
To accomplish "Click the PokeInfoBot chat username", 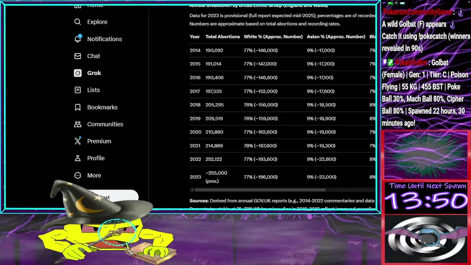I will tap(412, 63).
